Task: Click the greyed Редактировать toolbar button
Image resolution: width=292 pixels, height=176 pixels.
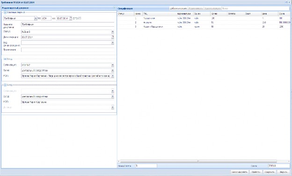Action: click(x=196, y=8)
